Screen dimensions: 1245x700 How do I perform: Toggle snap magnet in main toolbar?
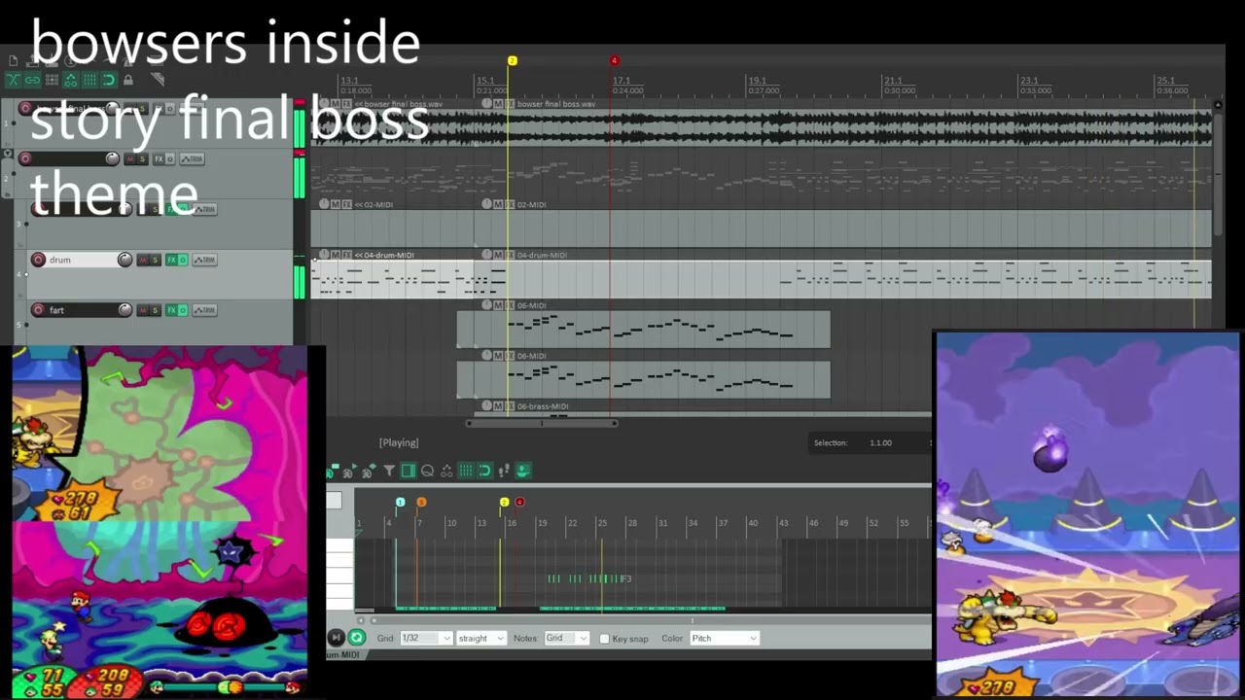tap(109, 80)
